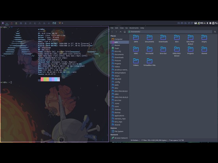
Task: Open File System under Devices
Action: 120,131
